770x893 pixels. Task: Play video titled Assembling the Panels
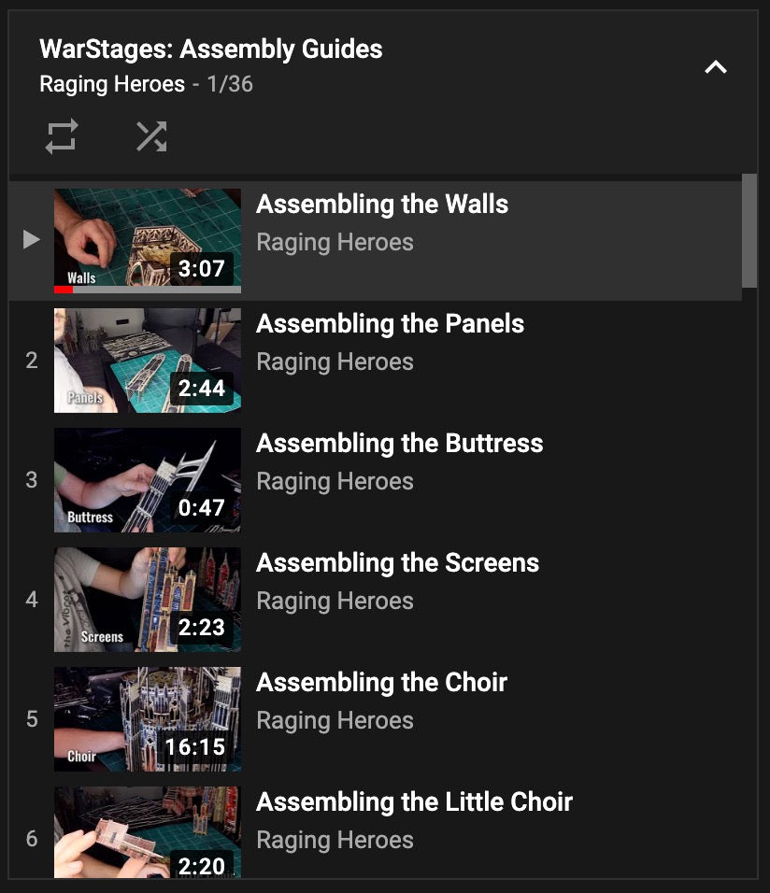pos(390,324)
